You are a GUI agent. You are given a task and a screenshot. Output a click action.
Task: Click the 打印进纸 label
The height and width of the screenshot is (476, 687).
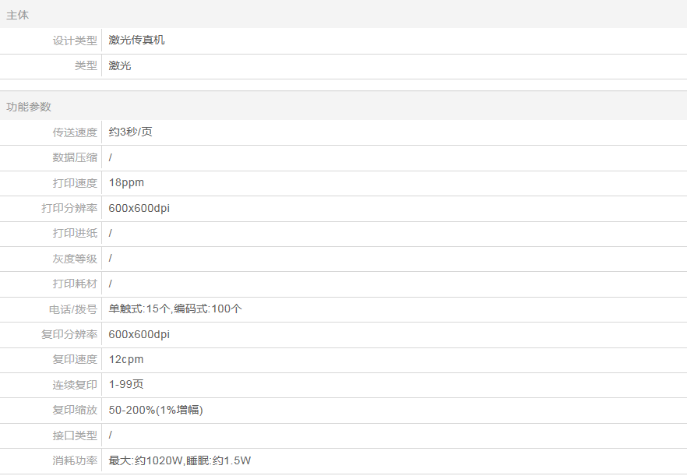(75, 234)
